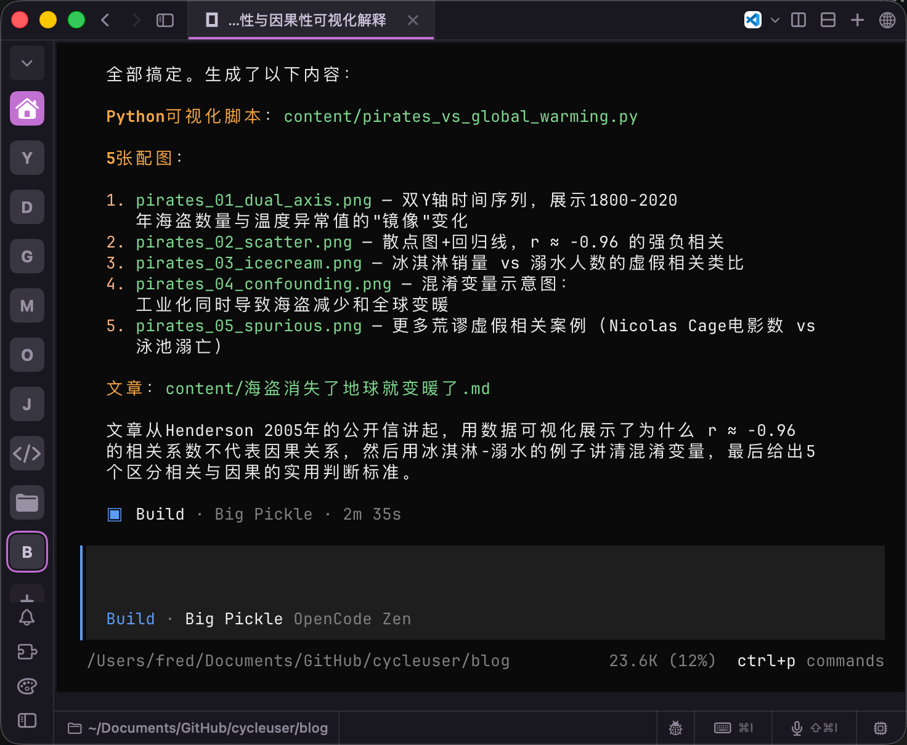
Task: Add a new tab with plus icon
Action: tap(858, 20)
